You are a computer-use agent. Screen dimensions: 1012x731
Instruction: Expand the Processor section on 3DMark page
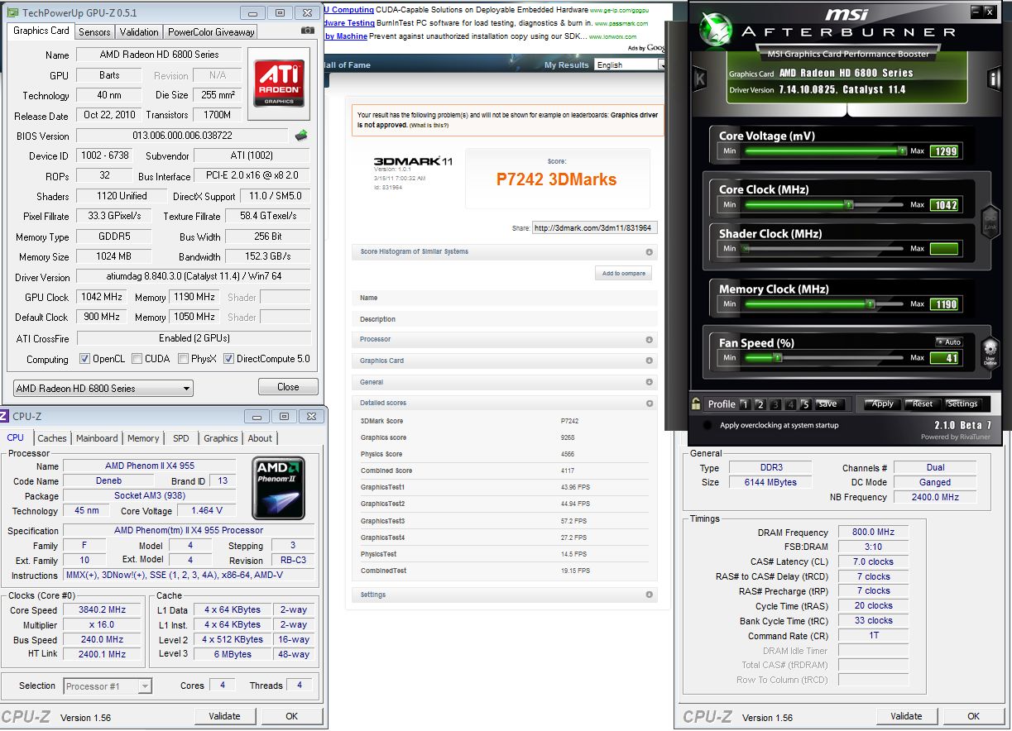[x=505, y=339]
